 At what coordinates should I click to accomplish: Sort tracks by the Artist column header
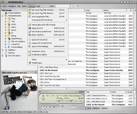point(94,10)
